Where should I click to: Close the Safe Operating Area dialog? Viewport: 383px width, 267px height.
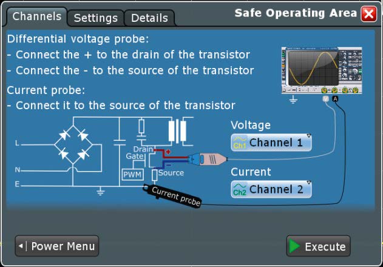[368, 14]
